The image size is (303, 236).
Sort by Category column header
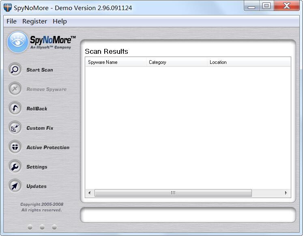point(176,62)
